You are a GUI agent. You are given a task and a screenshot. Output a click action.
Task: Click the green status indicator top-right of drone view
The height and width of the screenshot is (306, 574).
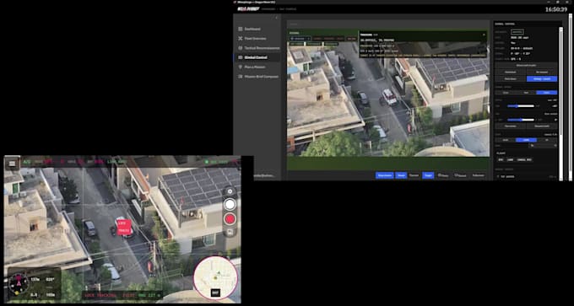coord(207,162)
